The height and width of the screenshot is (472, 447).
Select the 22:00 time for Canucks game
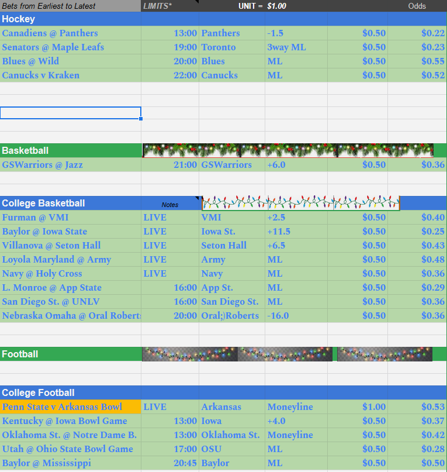pos(170,75)
